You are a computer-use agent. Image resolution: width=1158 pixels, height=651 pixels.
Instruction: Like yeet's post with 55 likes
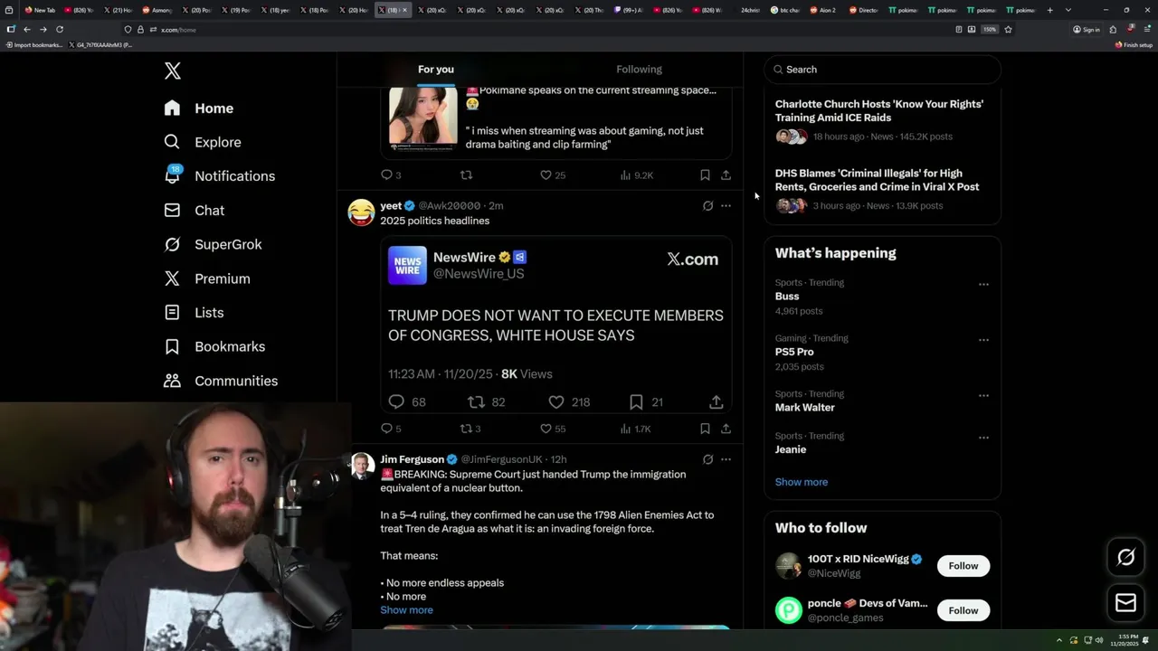tap(553, 429)
